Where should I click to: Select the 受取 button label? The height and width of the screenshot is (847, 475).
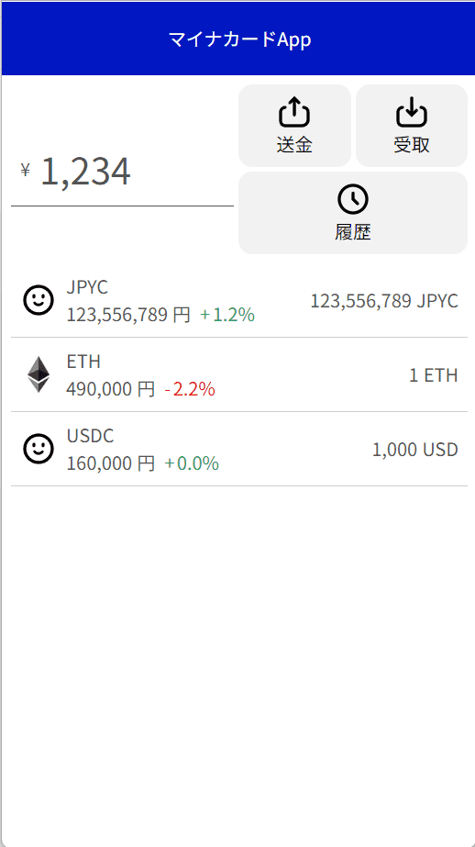(x=412, y=145)
